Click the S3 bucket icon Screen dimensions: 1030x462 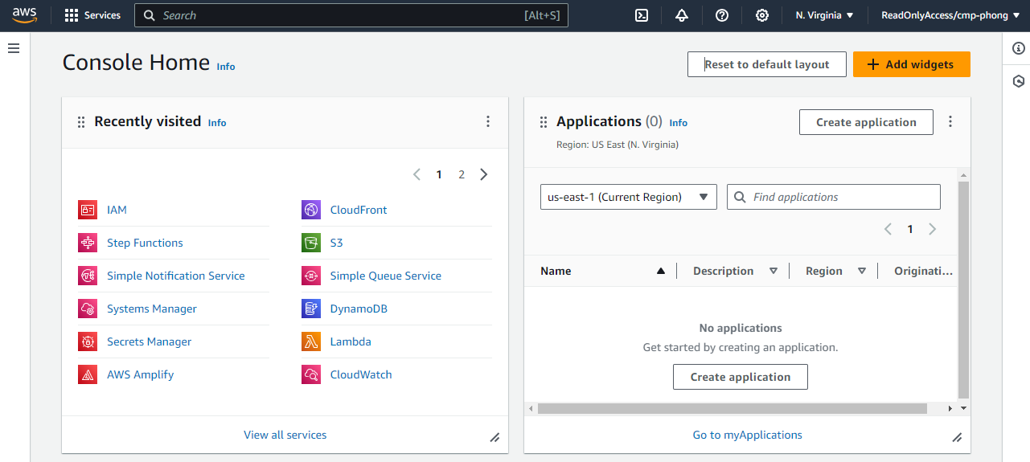[311, 243]
